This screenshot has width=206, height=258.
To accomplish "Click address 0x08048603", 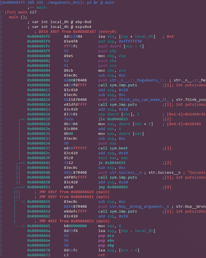I will click(39, 66).
